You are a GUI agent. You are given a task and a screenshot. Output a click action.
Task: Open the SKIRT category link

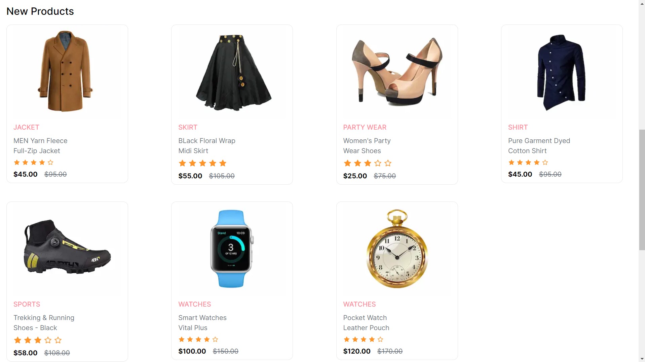click(188, 127)
